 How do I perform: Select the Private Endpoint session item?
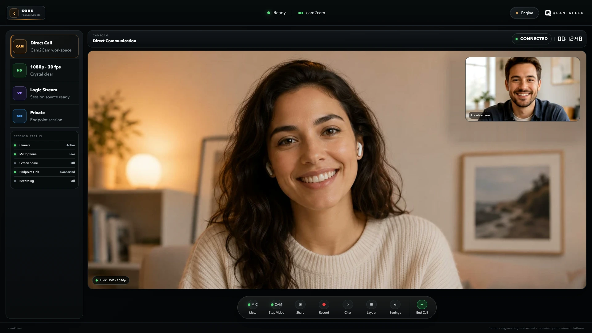(44, 116)
